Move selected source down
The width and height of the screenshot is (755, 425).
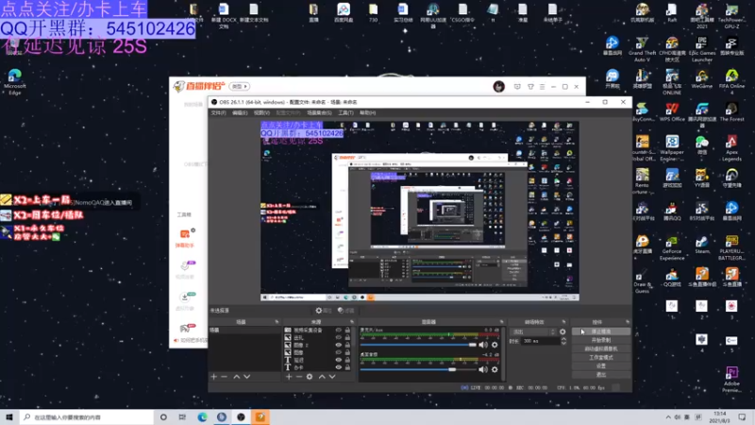click(332, 377)
